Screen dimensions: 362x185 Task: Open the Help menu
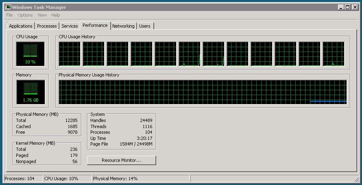[56, 15]
